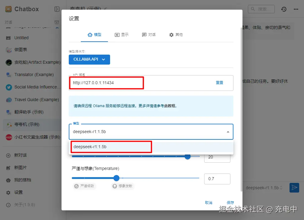Click the Chatbox logo icon

8,9
